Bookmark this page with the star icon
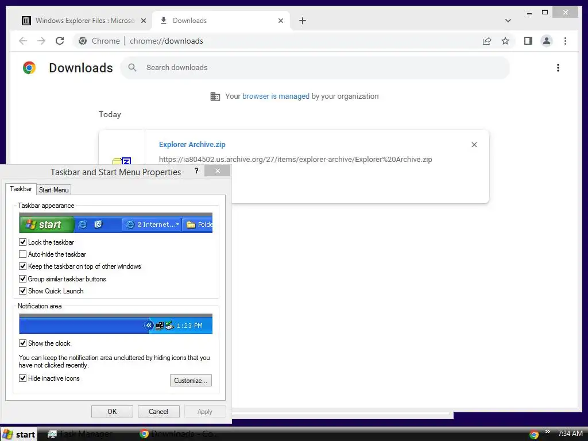The image size is (588, 441). pyautogui.click(x=505, y=41)
